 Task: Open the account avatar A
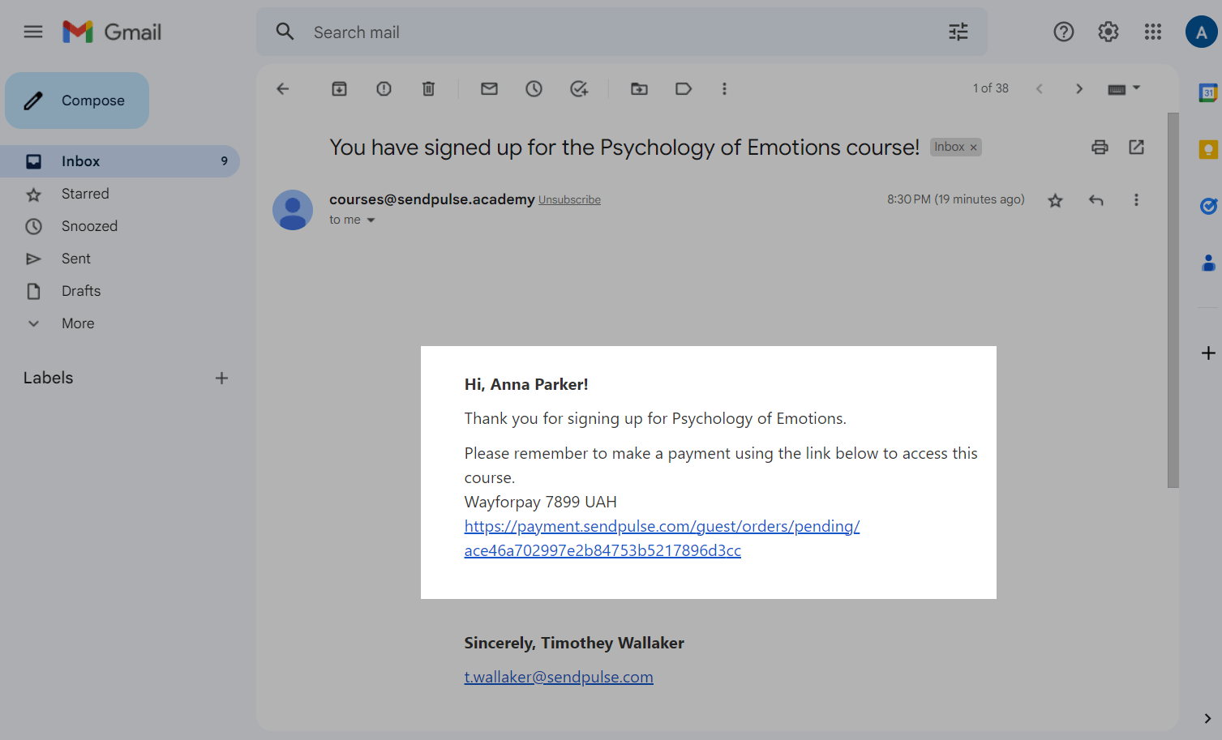click(x=1202, y=32)
